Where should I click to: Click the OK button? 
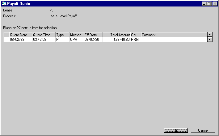(x=176, y=130)
